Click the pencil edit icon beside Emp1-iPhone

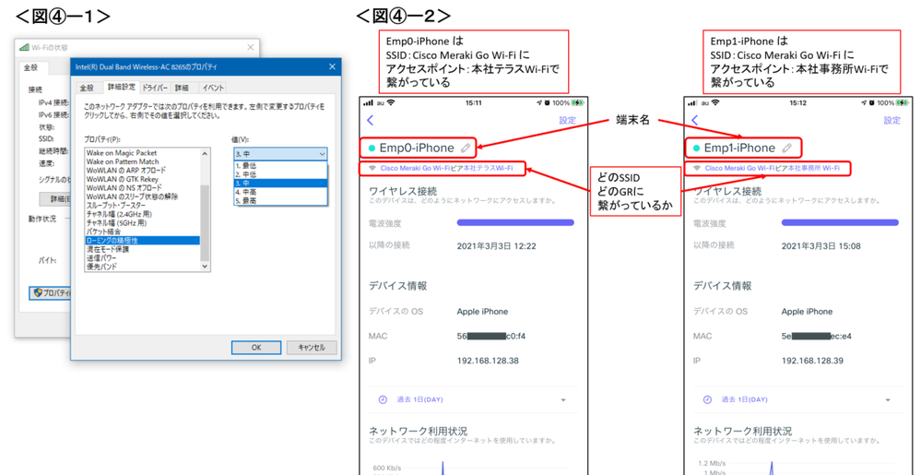click(786, 148)
